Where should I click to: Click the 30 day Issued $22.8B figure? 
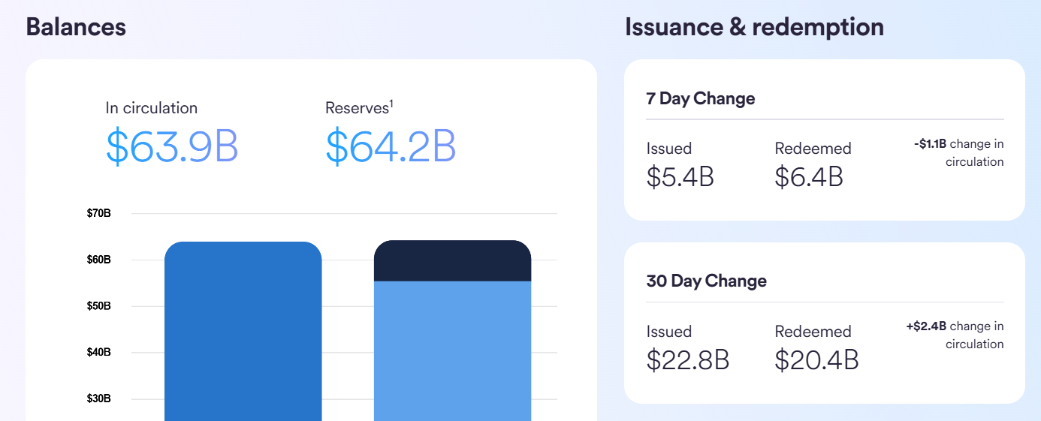[688, 359]
